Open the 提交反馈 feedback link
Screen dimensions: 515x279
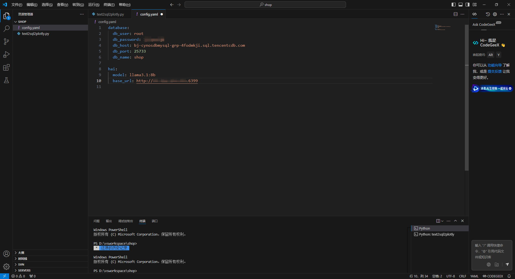pyautogui.click(x=495, y=71)
